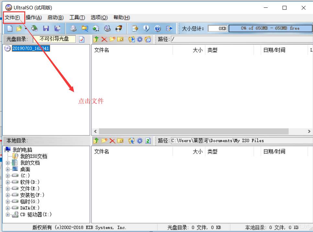Click the Mount to virtual drive icon
313x232 pixels.
point(107,28)
